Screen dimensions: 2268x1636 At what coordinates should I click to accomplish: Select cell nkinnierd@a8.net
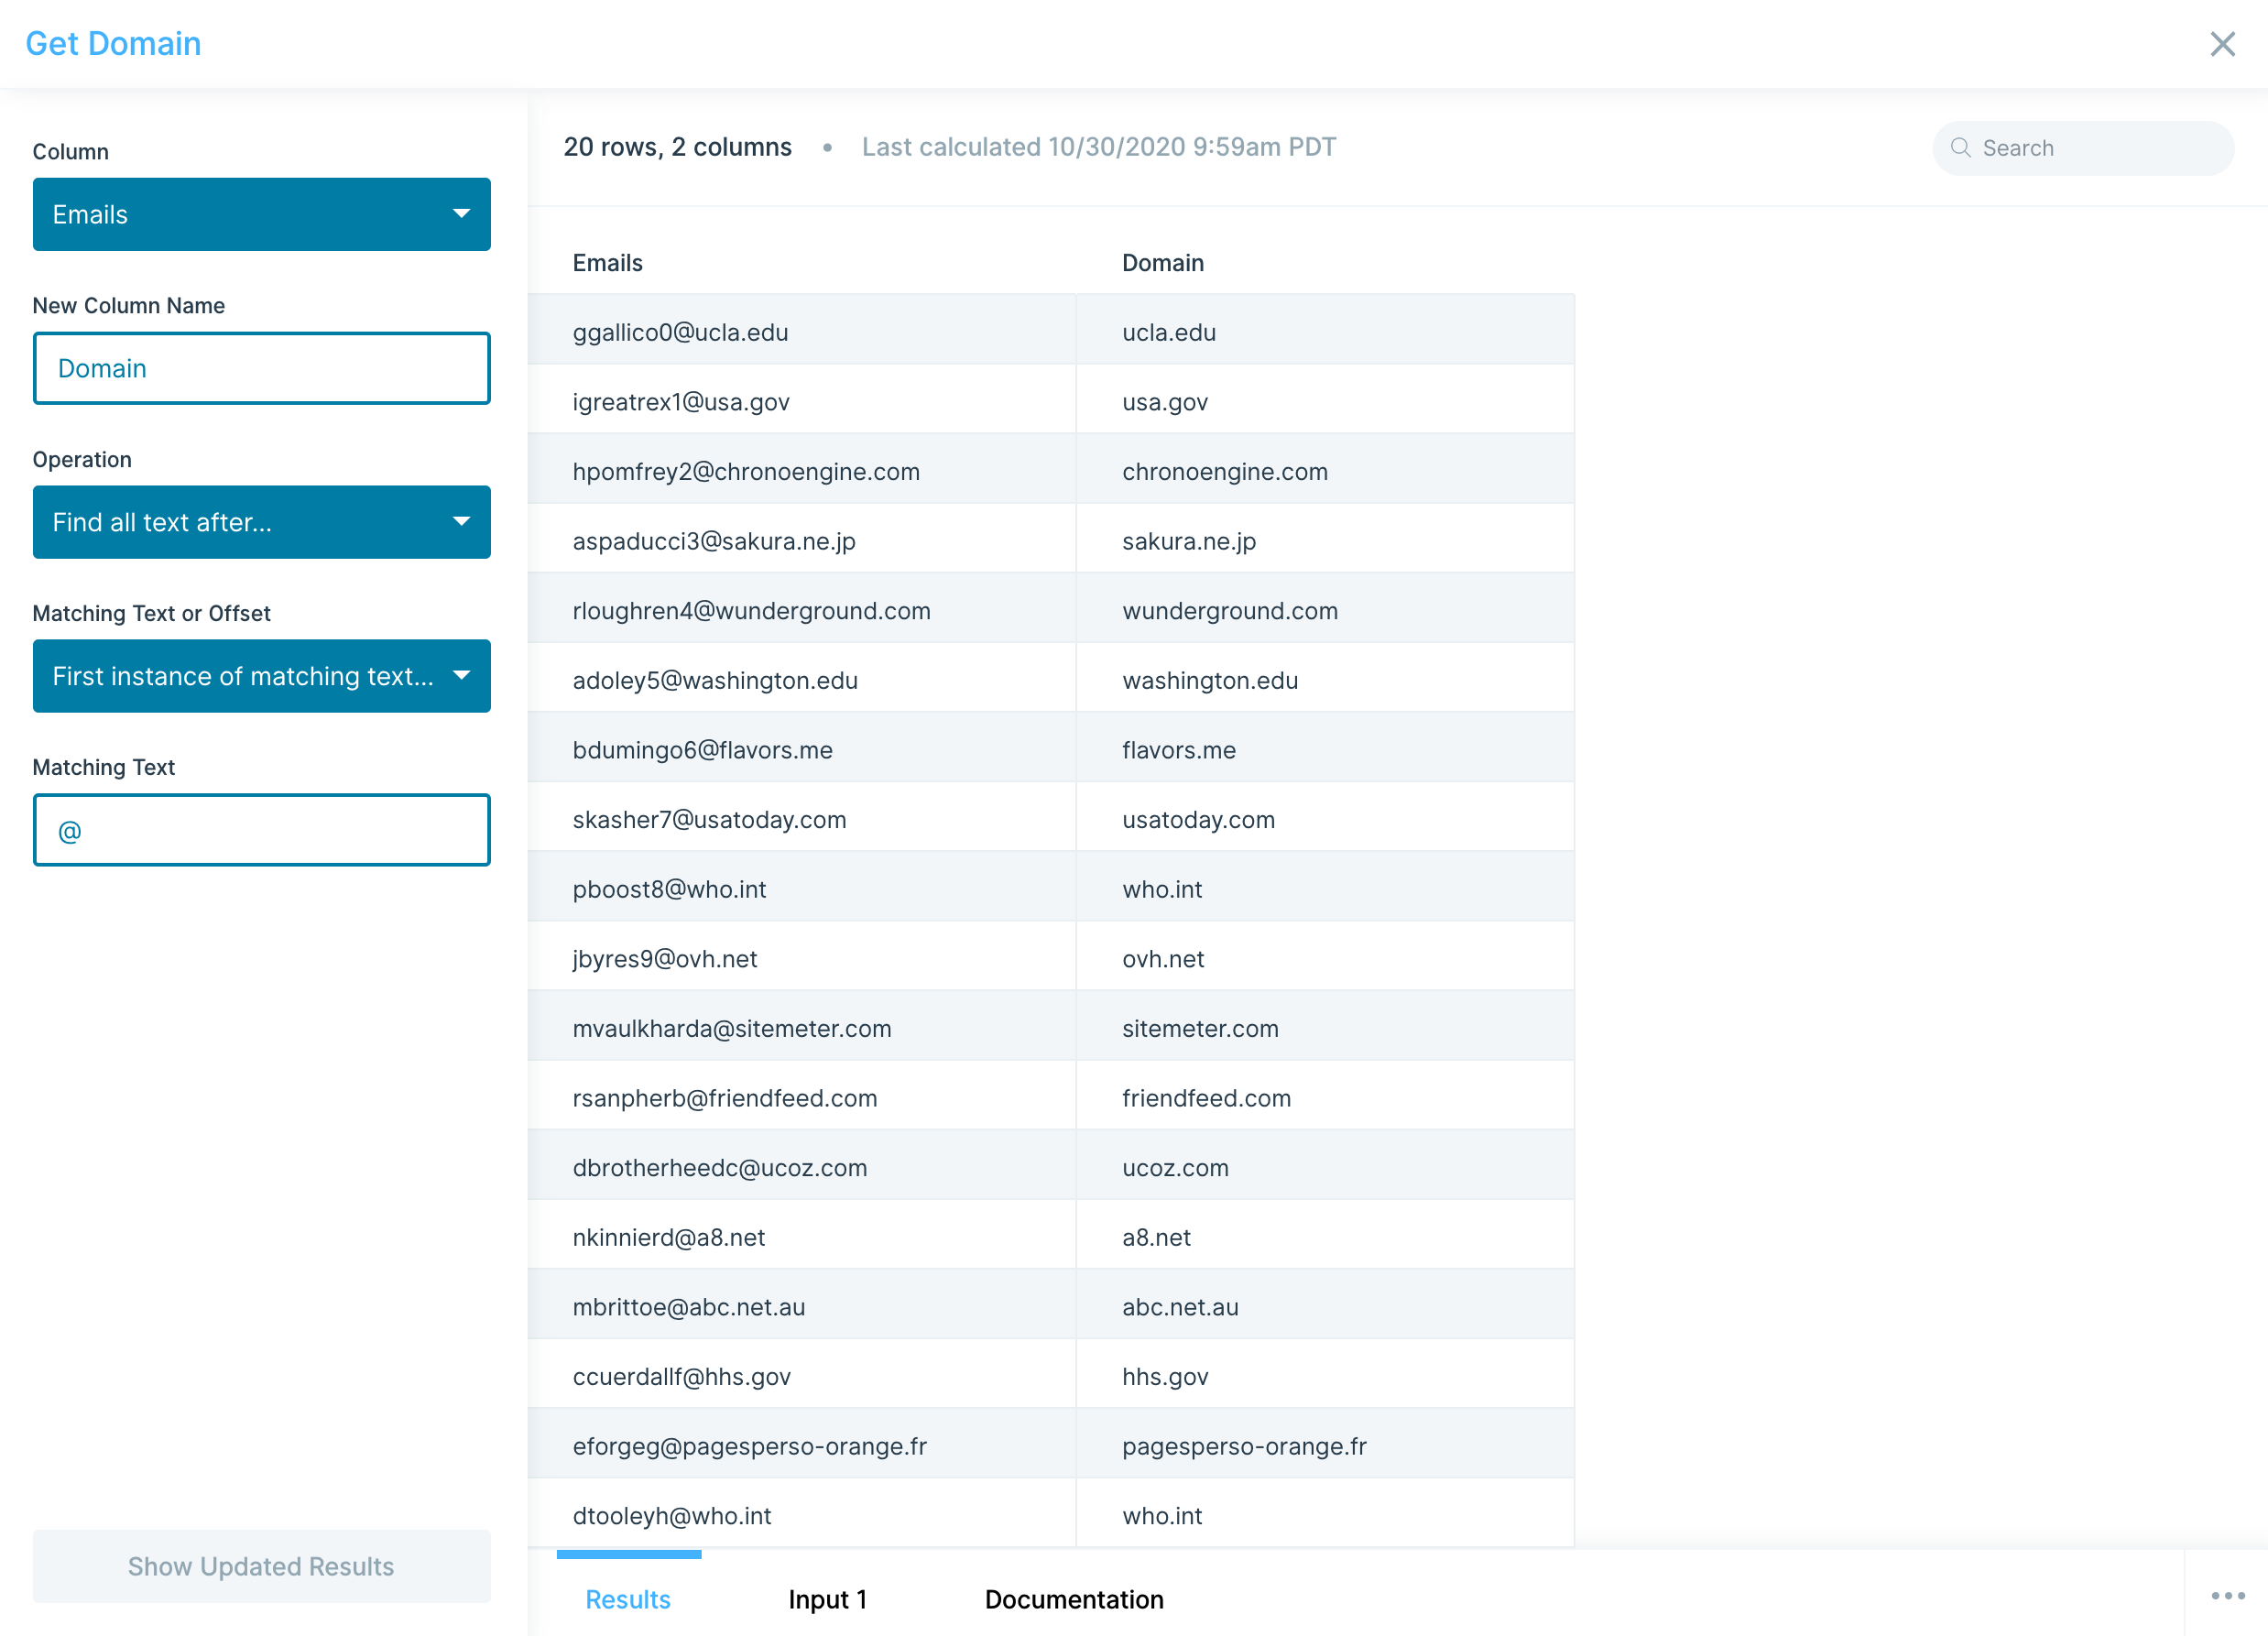click(x=802, y=1236)
